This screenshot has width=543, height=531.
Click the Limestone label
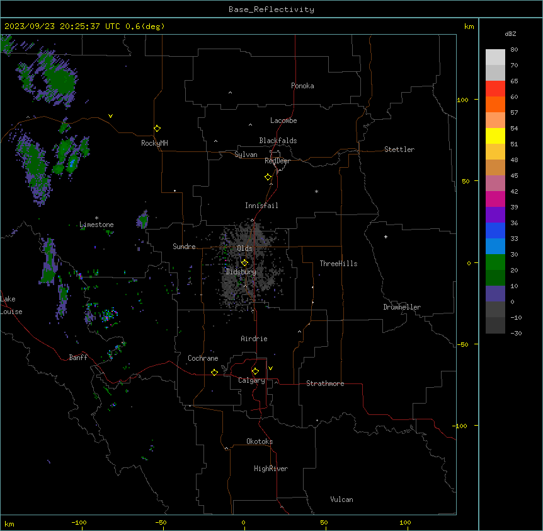click(x=96, y=225)
